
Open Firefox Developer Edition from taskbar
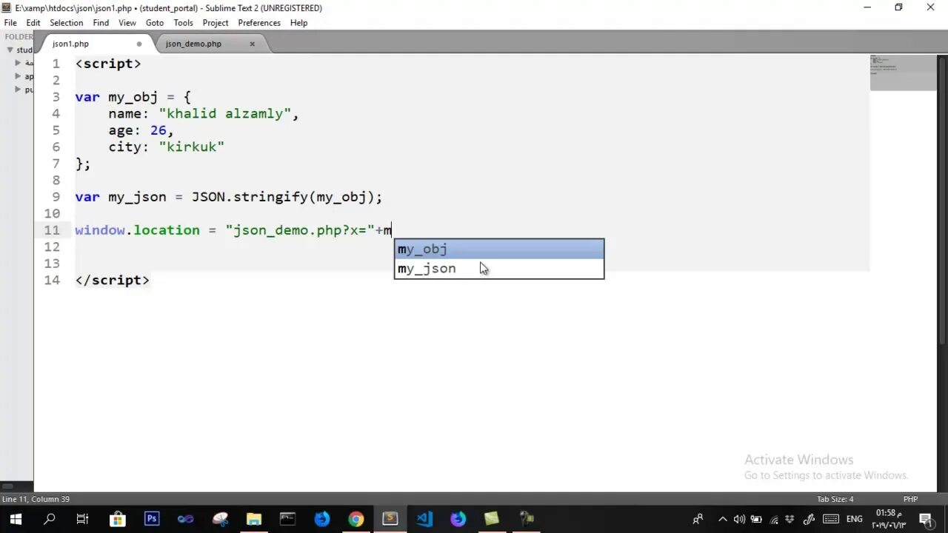tap(321, 519)
